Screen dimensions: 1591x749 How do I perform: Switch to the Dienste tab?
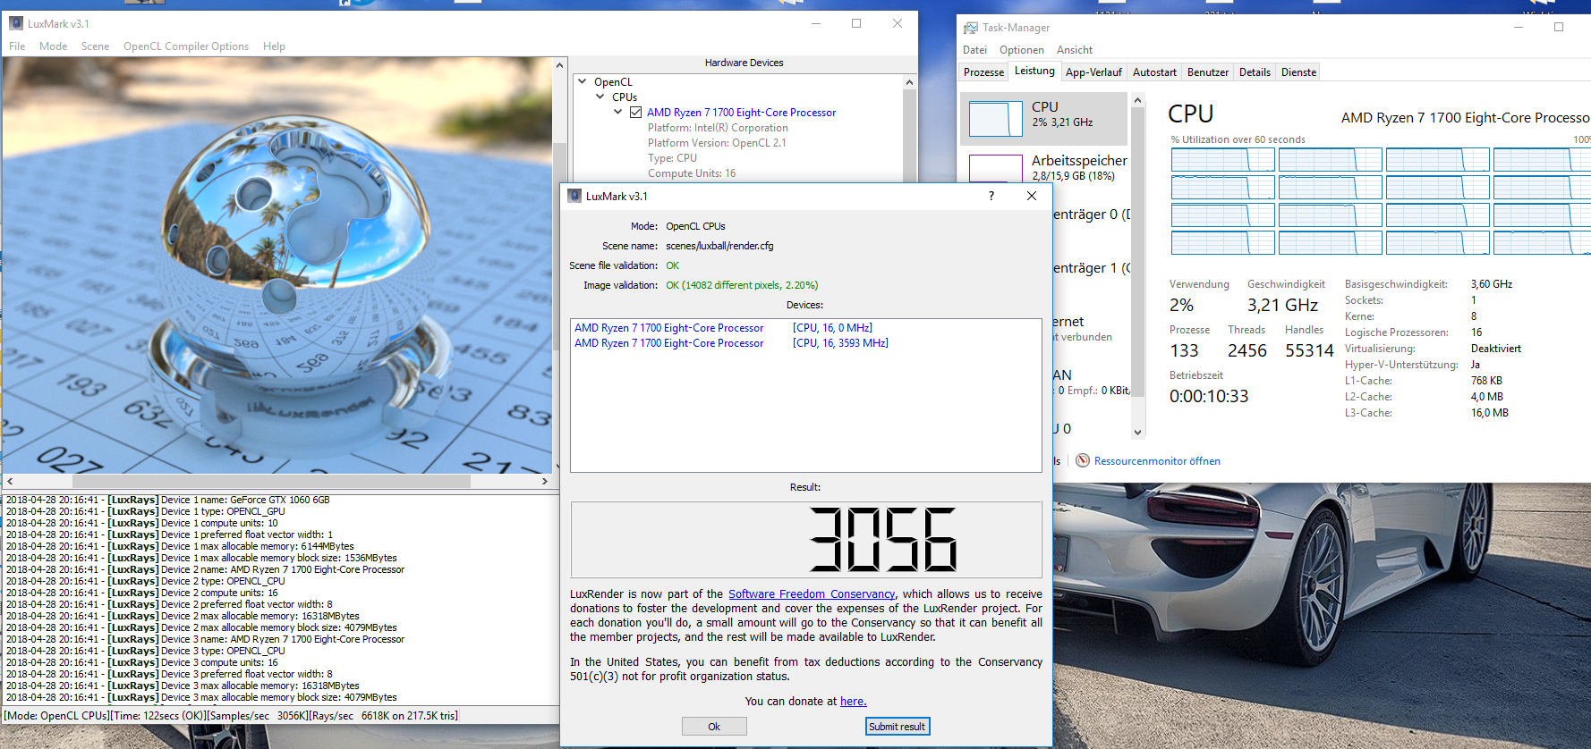point(1298,72)
